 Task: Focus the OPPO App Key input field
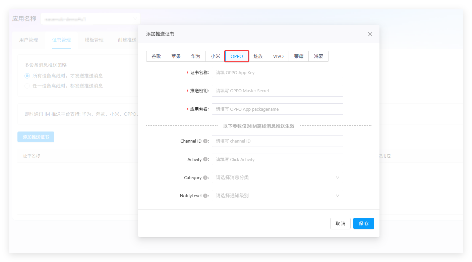[277, 72]
